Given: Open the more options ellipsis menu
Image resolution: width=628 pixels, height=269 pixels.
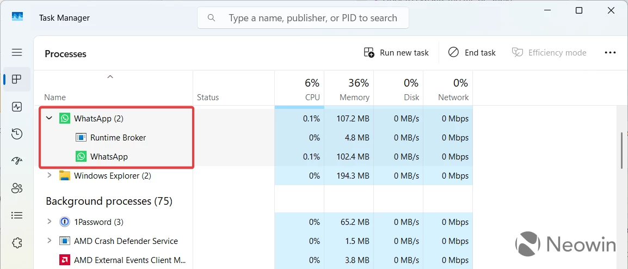Looking at the screenshot, I should point(610,52).
